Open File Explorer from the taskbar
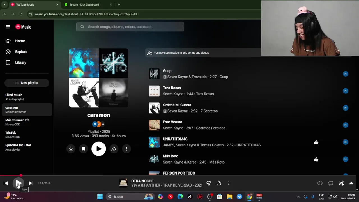This screenshot has height=202, width=359. pos(229,197)
